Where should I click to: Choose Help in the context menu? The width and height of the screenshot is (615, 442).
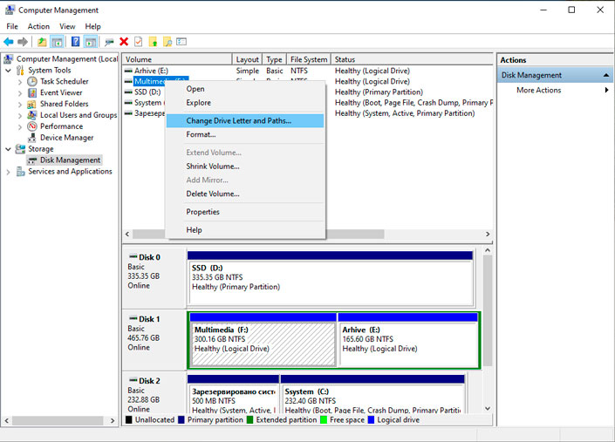(x=245, y=230)
